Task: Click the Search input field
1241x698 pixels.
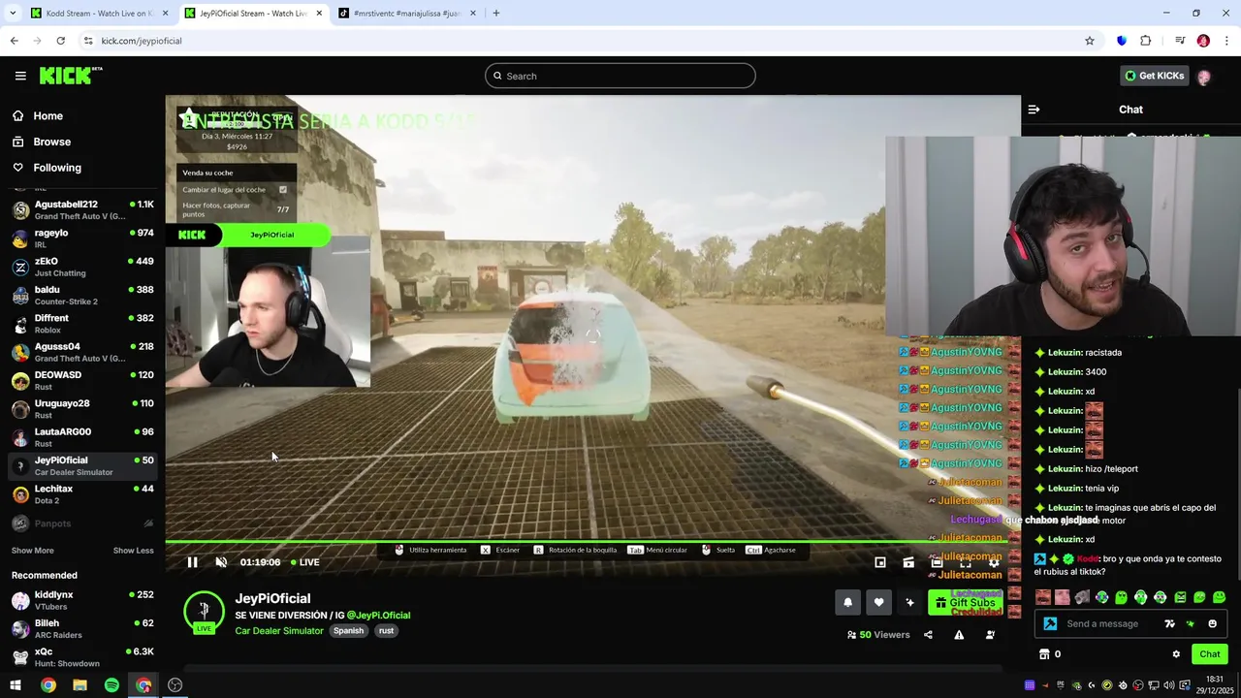Action: (x=620, y=76)
